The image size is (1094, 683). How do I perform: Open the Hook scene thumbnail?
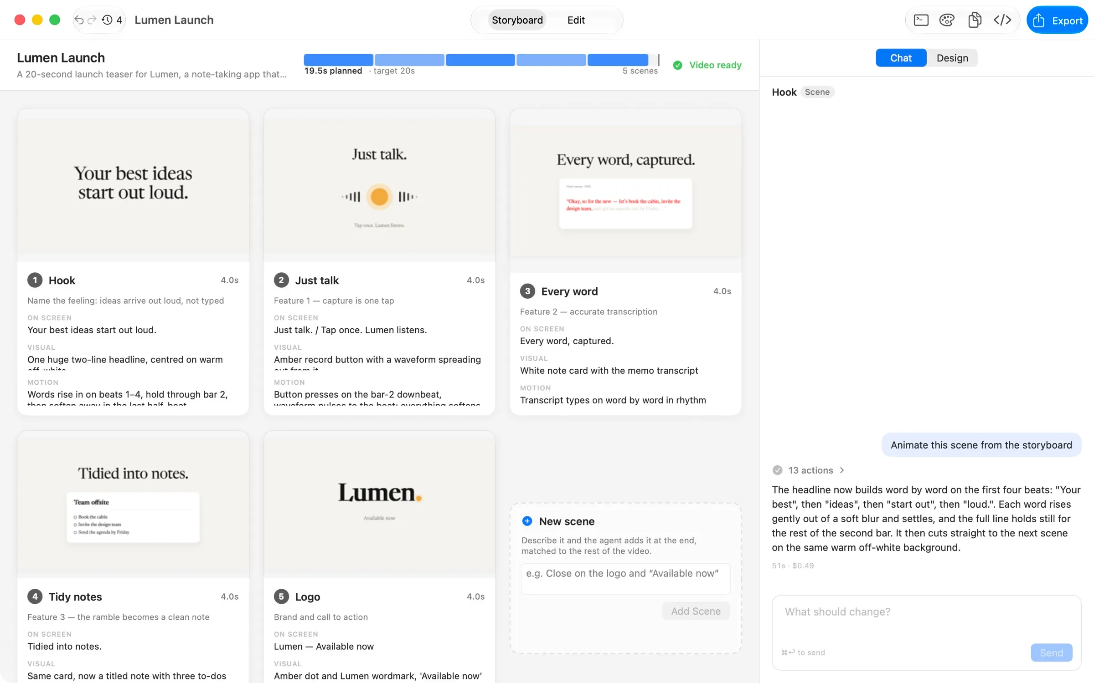click(x=133, y=185)
